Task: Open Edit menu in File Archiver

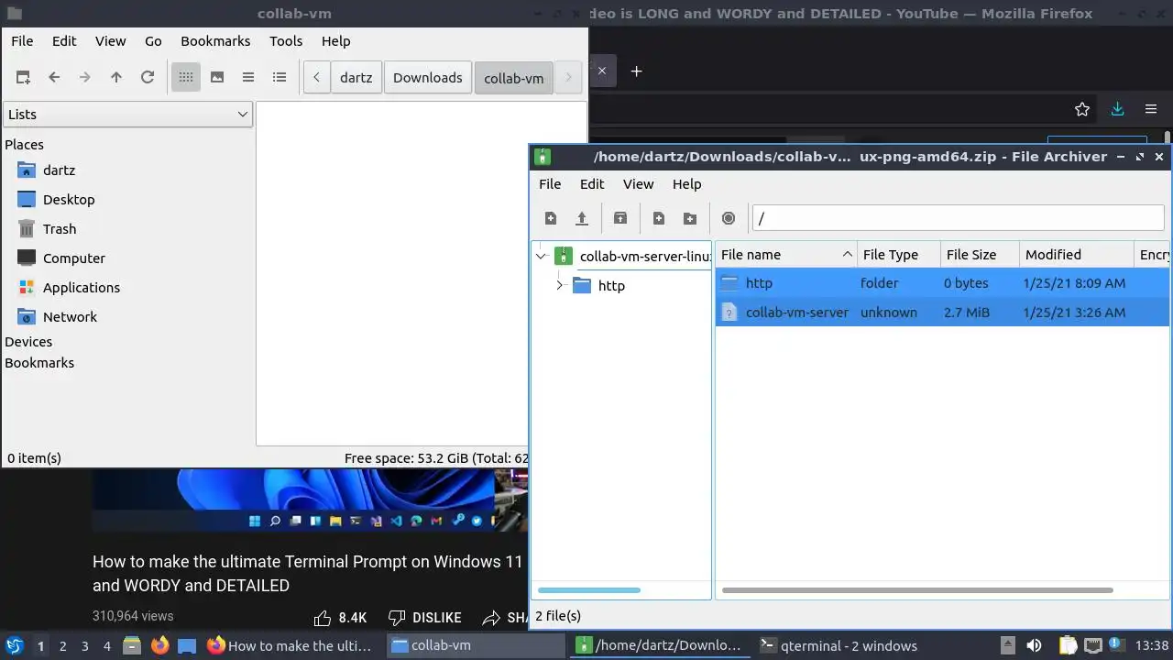Action: tap(592, 183)
